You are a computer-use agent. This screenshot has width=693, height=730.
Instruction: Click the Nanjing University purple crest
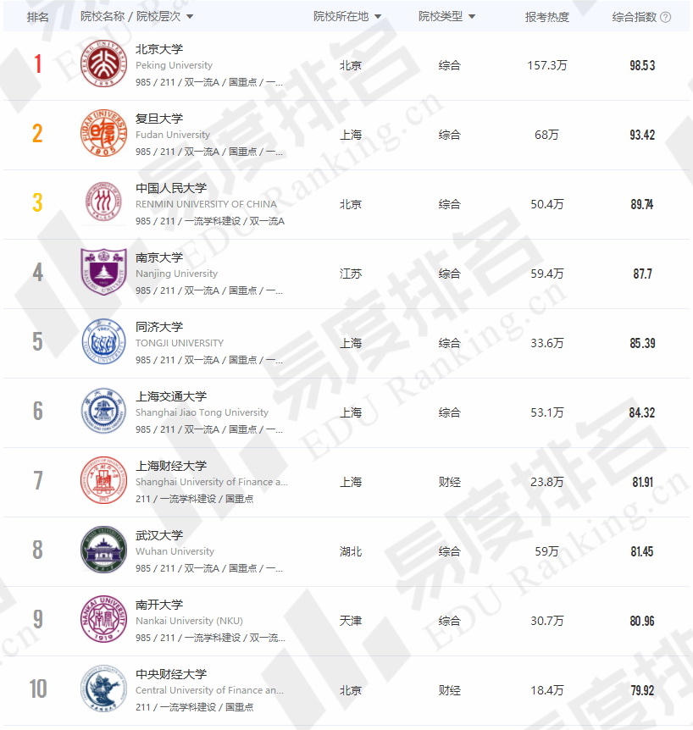[x=103, y=273]
